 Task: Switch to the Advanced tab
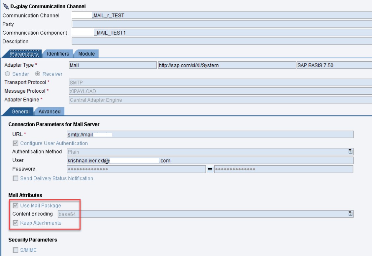[x=49, y=112]
